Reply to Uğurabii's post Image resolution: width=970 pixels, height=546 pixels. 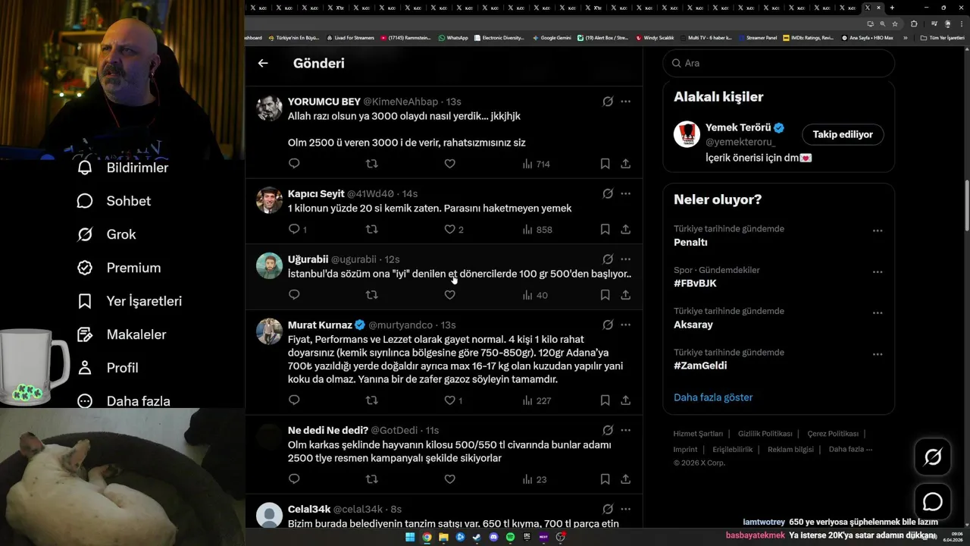[x=294, y=295]
